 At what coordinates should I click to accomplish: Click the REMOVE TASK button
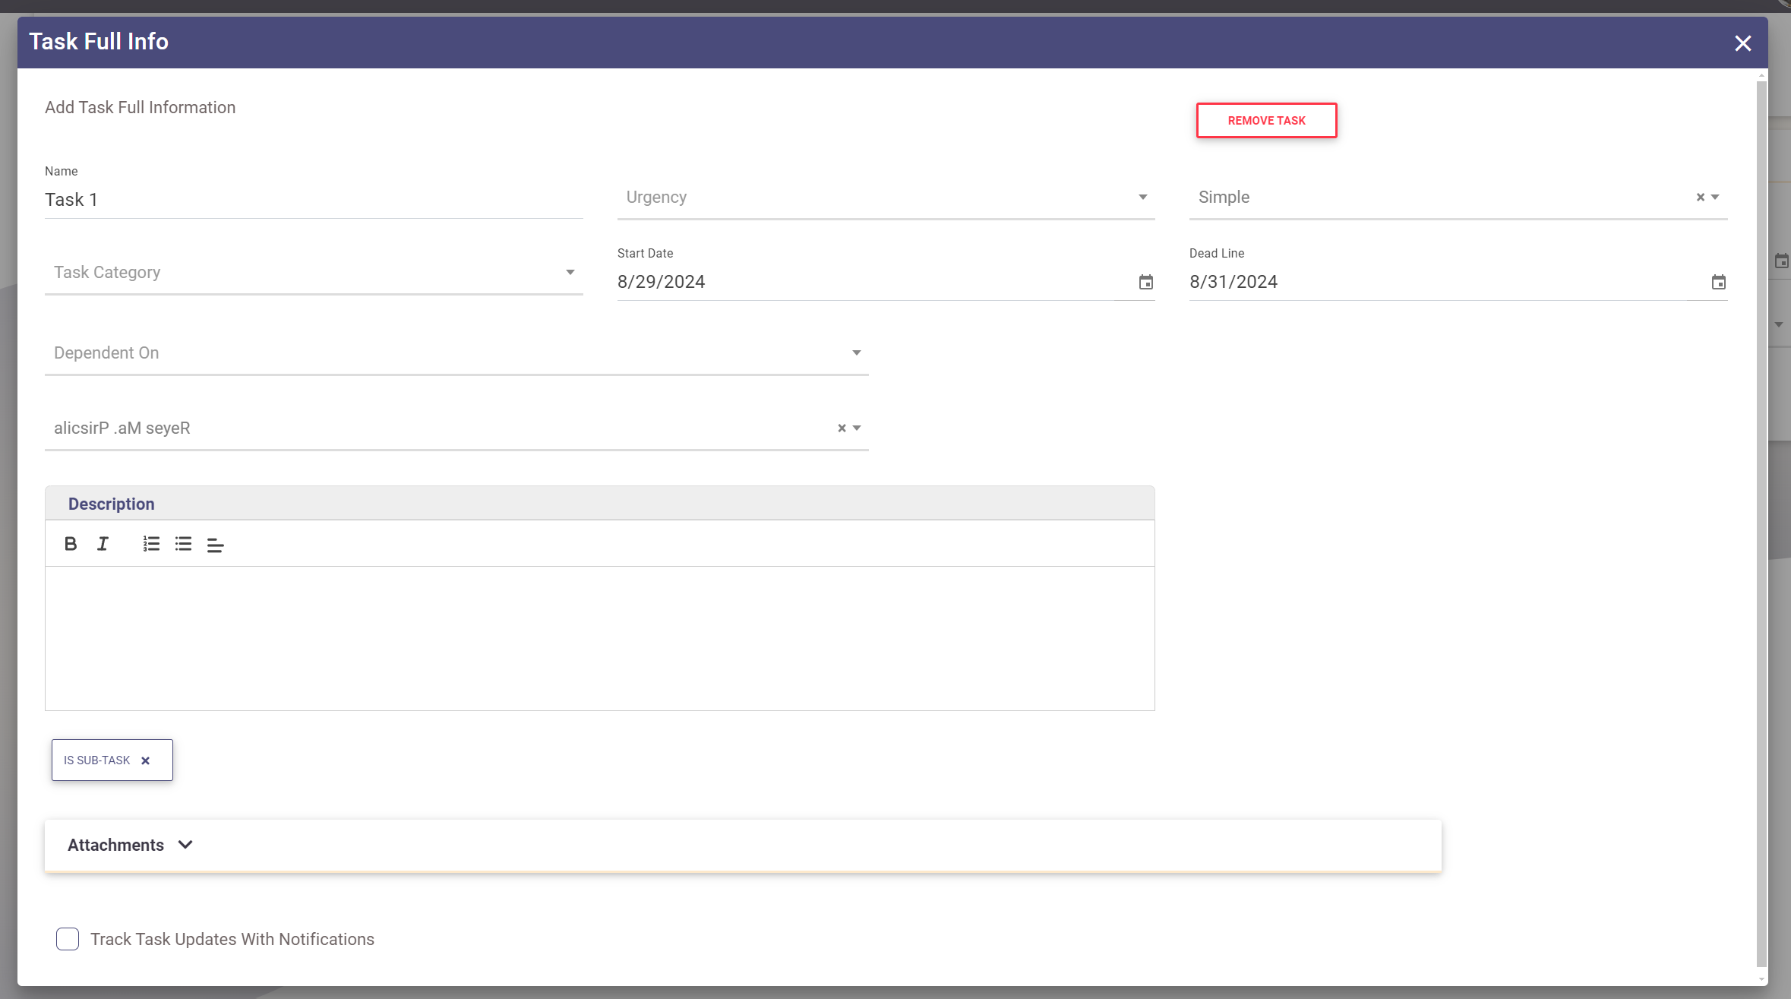click(x=1266, y=121)
